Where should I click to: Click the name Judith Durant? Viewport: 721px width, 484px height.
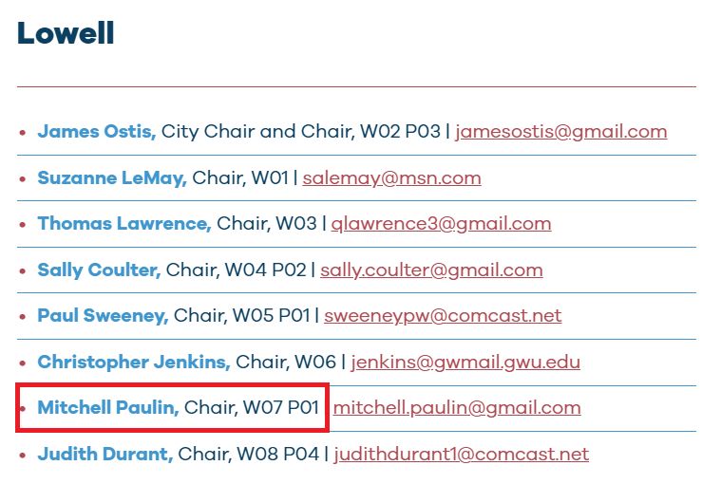pyautogui.click(x=105, y=455)
